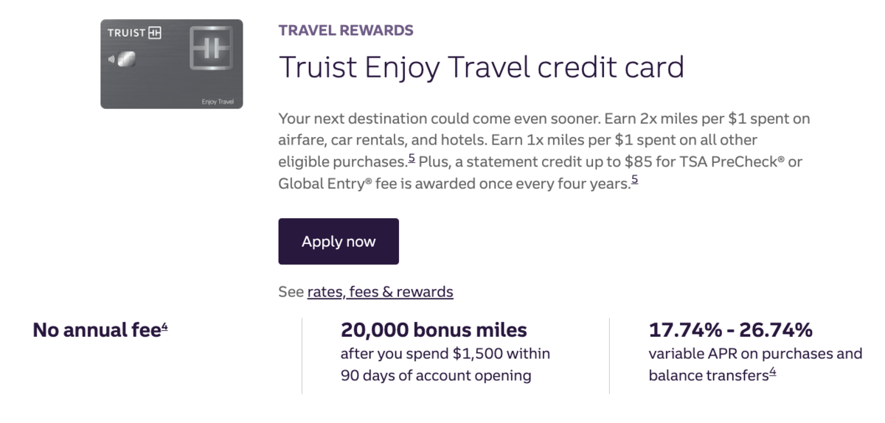Open the rates, fees & rewards link
The image size is (885, 423).
pos(380,292)
